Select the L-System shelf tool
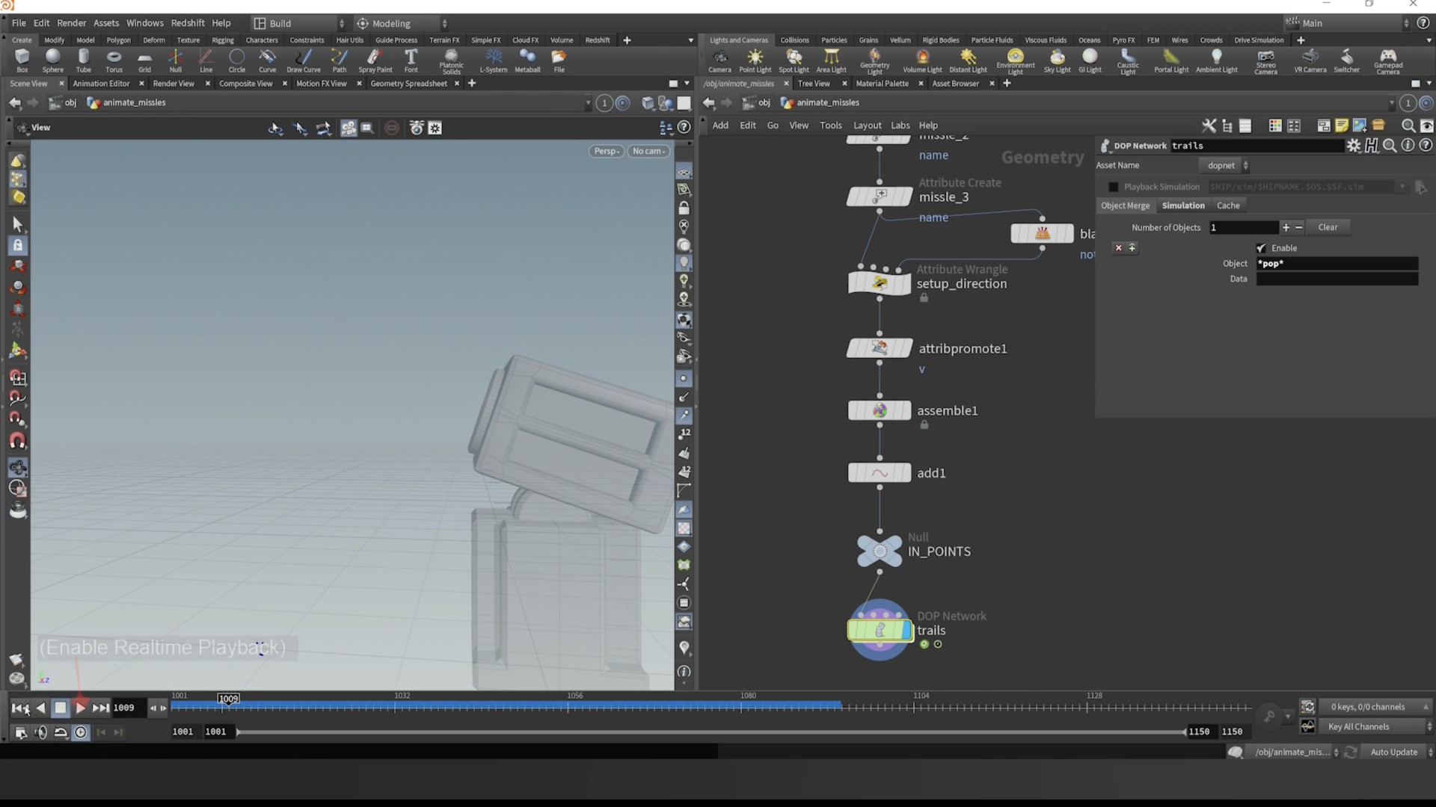 [493, 61]
